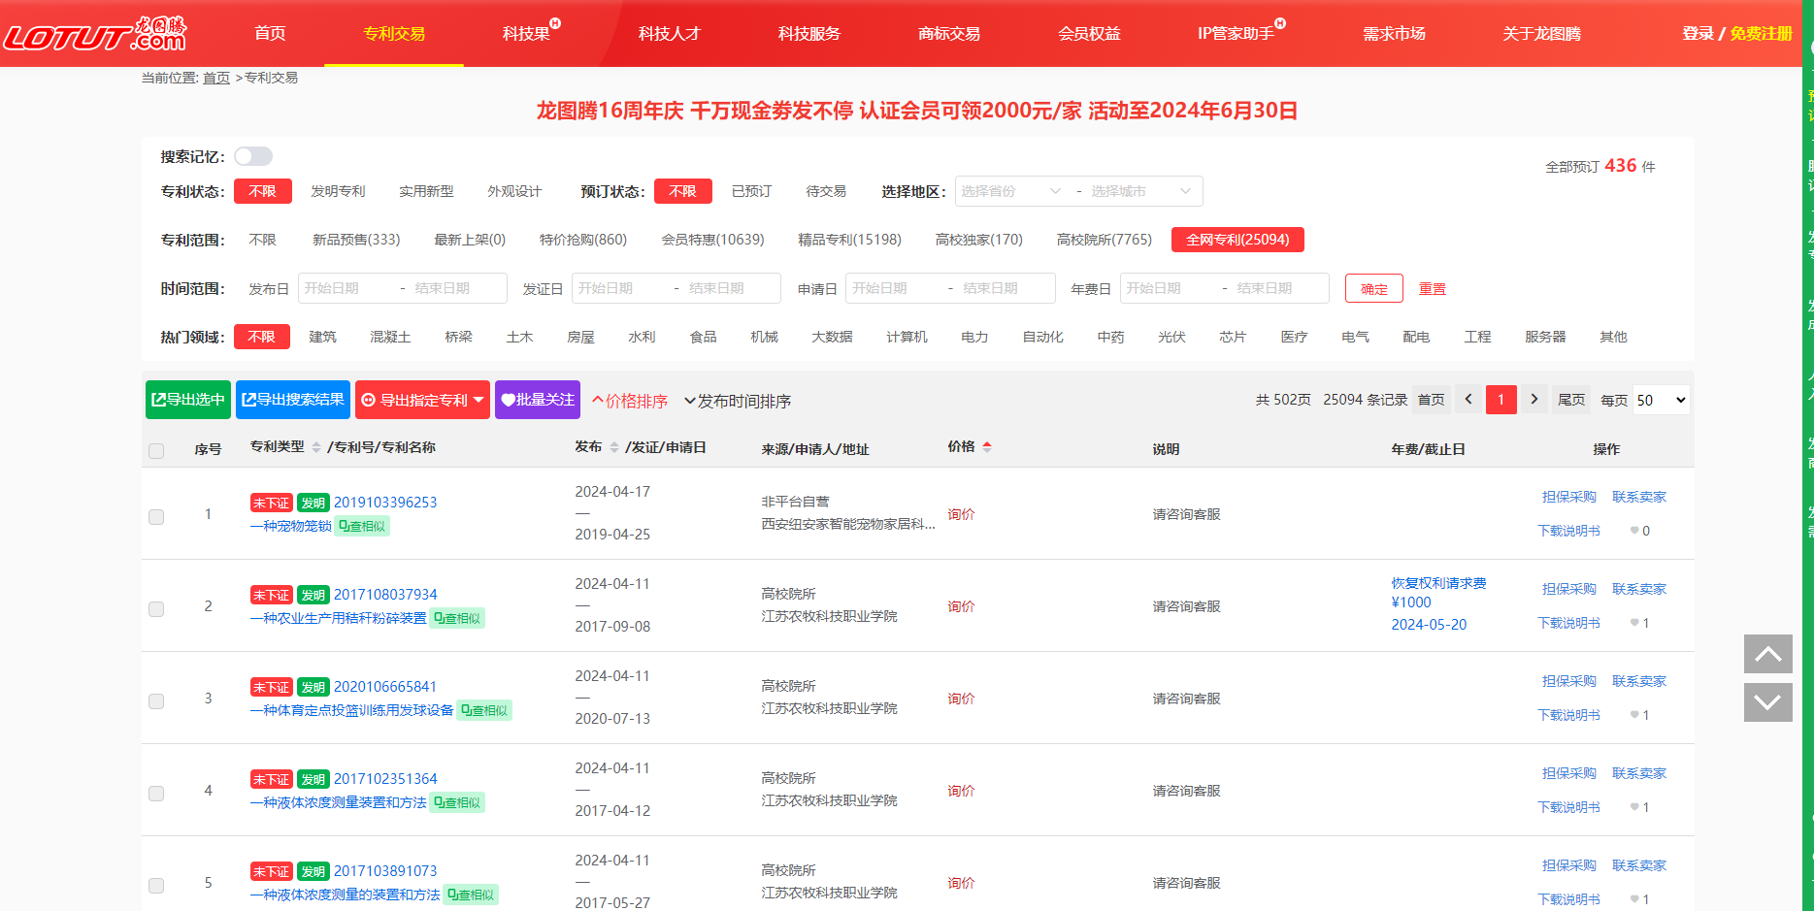Expand 发布时间排序 sorting
Image resolution: width=1814 pixels, height=911 pixels.
pyautogui.click(x=738, y=401)
